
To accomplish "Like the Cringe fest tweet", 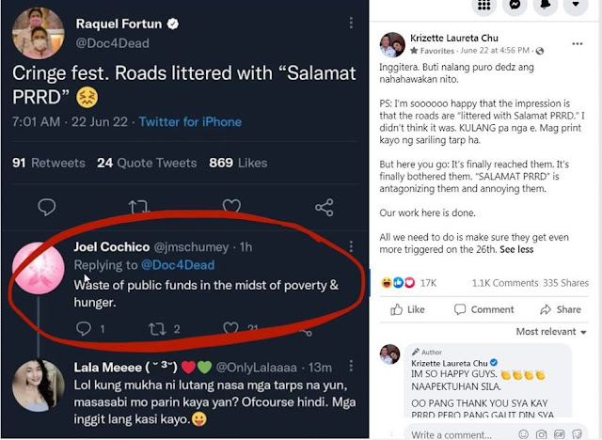I will tap(230, 206).
